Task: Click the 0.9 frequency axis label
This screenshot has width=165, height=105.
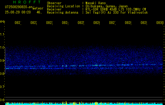Action: point(2,60)
